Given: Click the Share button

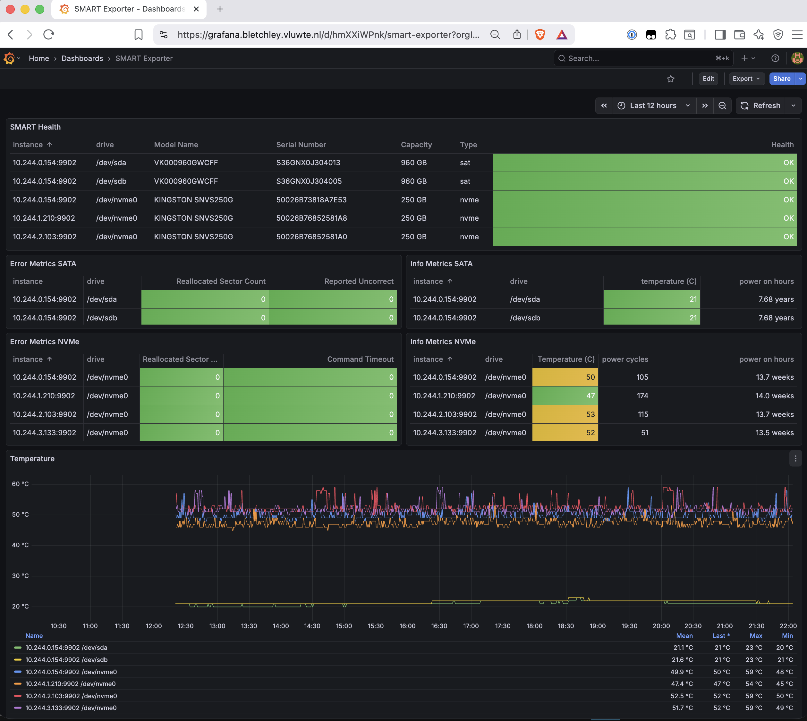Looking at the screenshot, I should click(782, 79).
